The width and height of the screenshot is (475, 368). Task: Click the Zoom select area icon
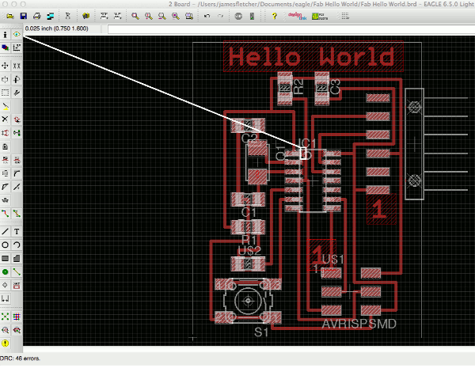coord(189,16)
